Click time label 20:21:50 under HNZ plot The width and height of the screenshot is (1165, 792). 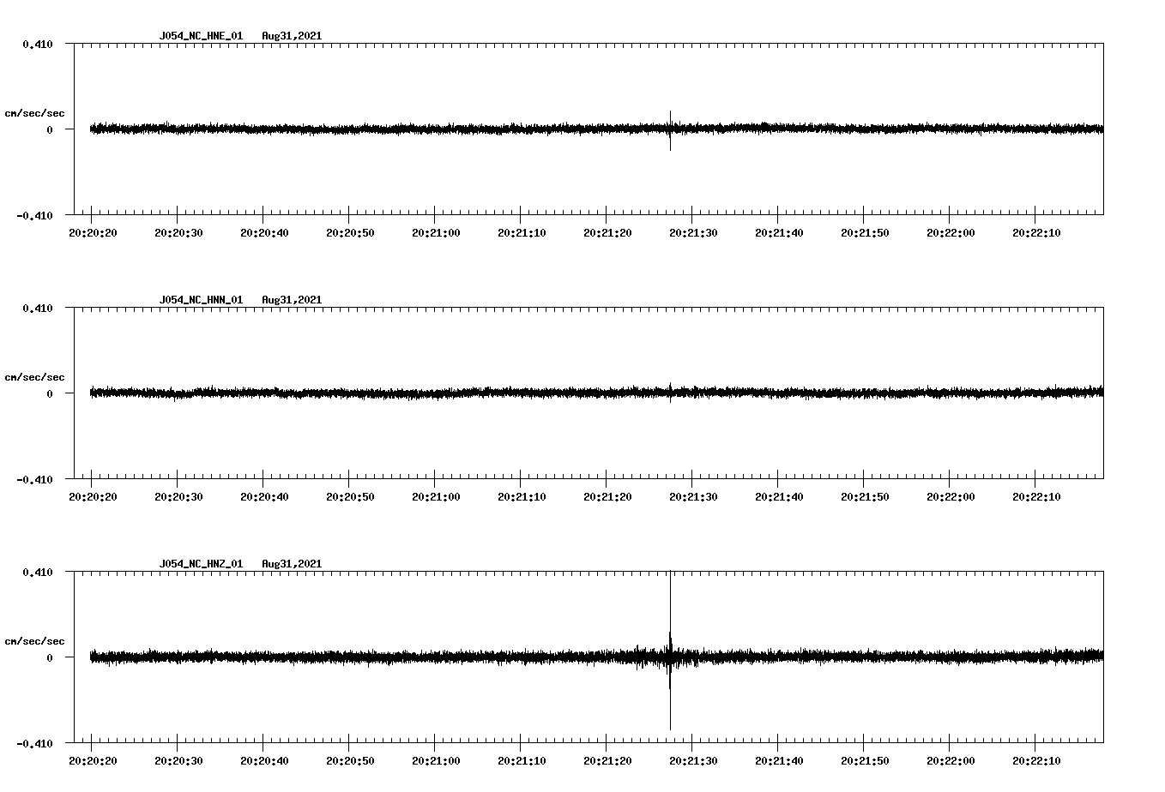coord(865,761)
